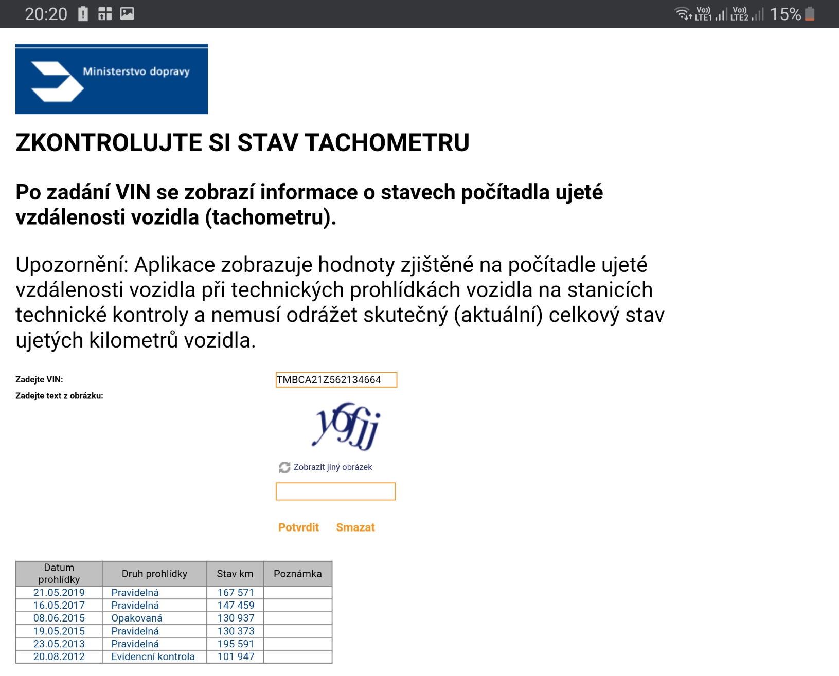The height and width of the screenshot is (676, 839).
Task: Tap the image notification icon
Action: (127, 14)
